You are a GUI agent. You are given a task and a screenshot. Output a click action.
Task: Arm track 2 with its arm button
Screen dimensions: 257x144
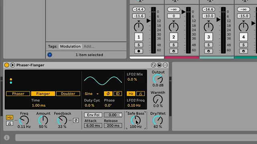[173, 51]
